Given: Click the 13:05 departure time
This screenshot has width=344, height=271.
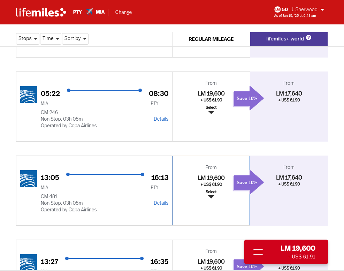Looking at the screenshot, I should (50, 178).
